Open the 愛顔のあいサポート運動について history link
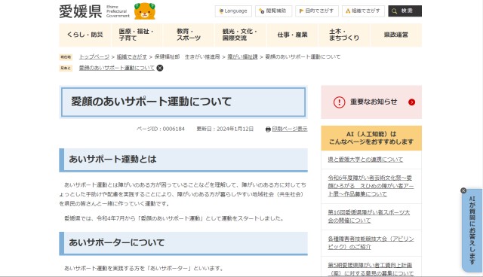This screenshot has width=483, height=277. [x=117, y=68]
